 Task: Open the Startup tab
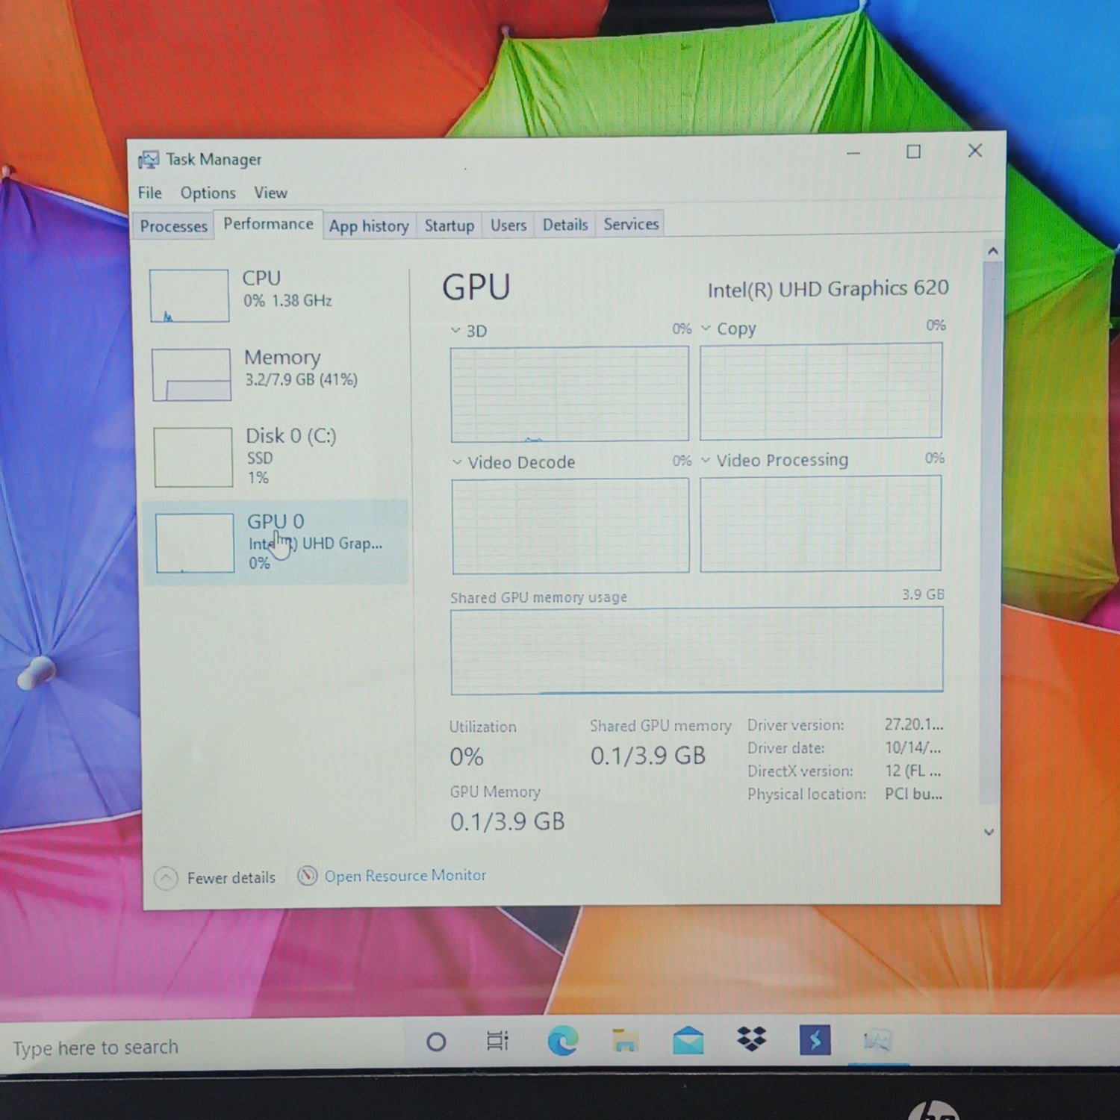point(449,225)
